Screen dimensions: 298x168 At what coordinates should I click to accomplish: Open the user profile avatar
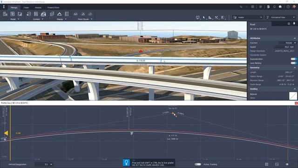point(294,7)
